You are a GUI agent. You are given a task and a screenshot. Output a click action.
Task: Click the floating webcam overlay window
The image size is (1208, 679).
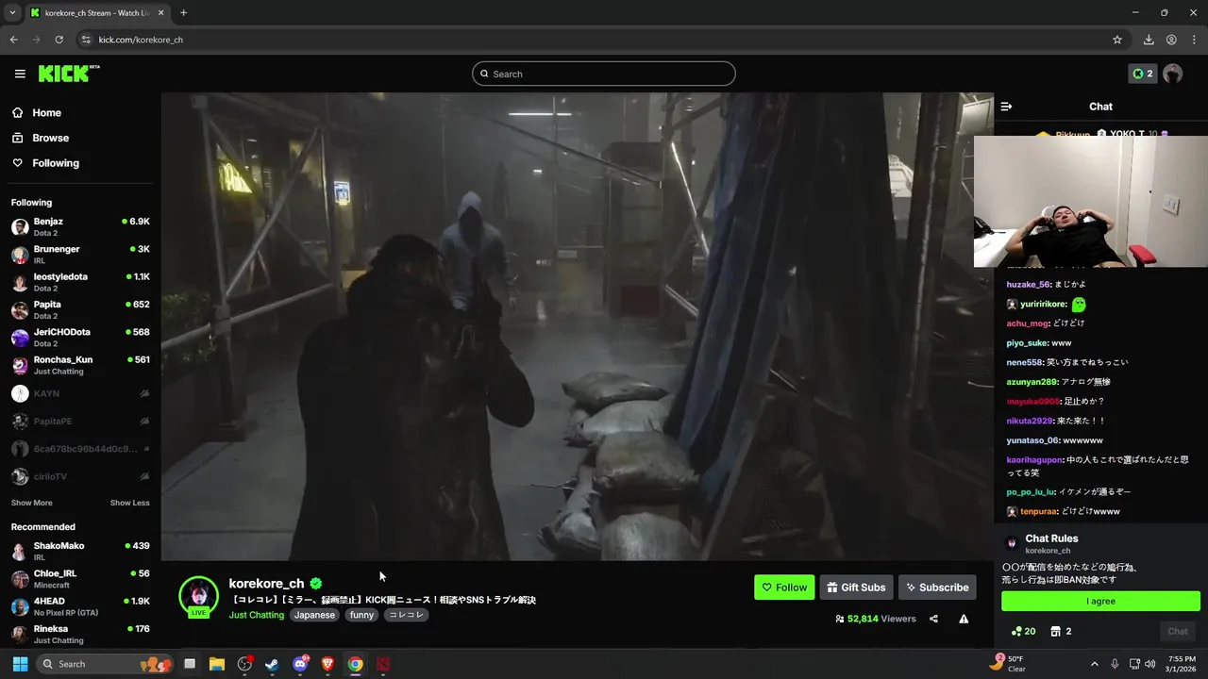click(1091, 201)
